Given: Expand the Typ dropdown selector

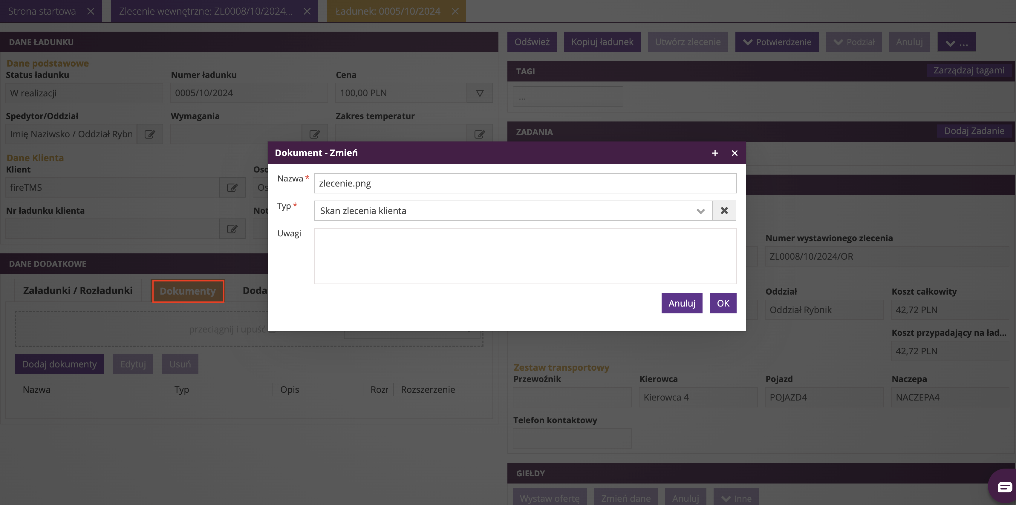Looking at the screenshot, I should point(700,211).
